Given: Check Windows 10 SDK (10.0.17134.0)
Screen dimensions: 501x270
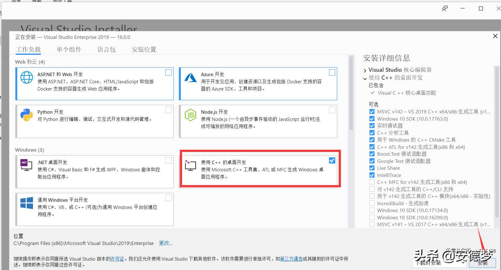Looking at the screenshot, I should click(372, 210).
